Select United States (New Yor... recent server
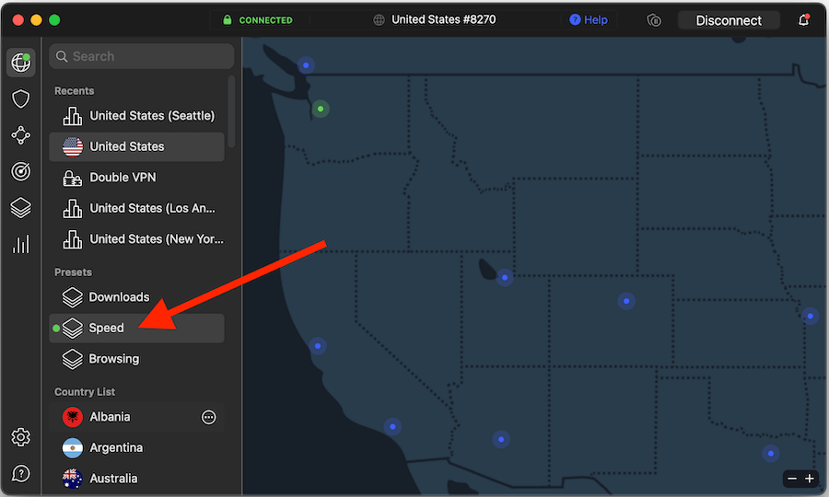Image resolution: width=829 pixels, height=497 pixels. click(136, 239)
